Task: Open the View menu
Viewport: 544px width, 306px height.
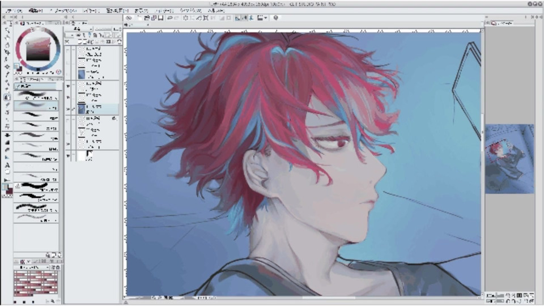Action: [141, 11]
